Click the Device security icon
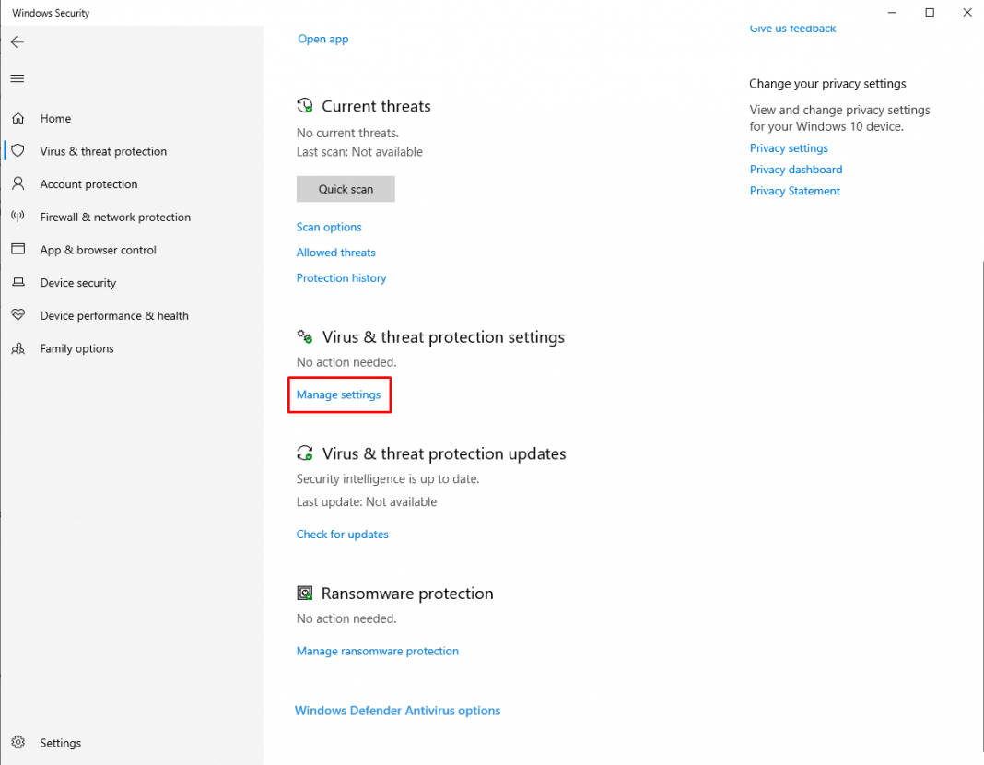 click(x=18, y=282)
